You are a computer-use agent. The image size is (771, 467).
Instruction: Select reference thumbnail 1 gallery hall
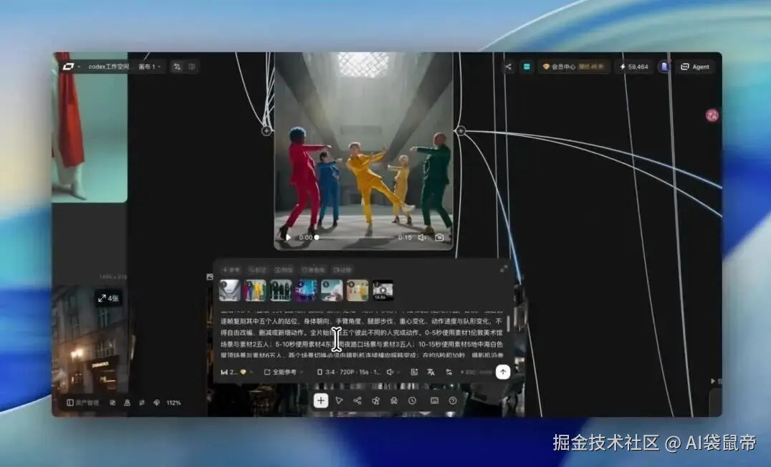tap(229, 291)
